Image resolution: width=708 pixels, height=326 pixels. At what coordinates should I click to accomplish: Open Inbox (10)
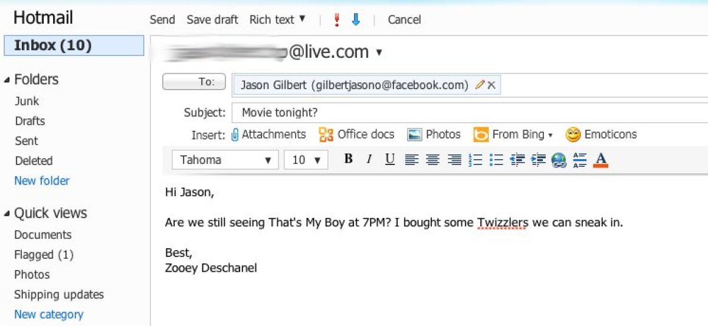pyautogui.click(x=74, y=45)
